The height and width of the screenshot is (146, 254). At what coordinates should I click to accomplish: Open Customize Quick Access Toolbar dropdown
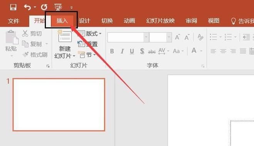pos(71,7)
